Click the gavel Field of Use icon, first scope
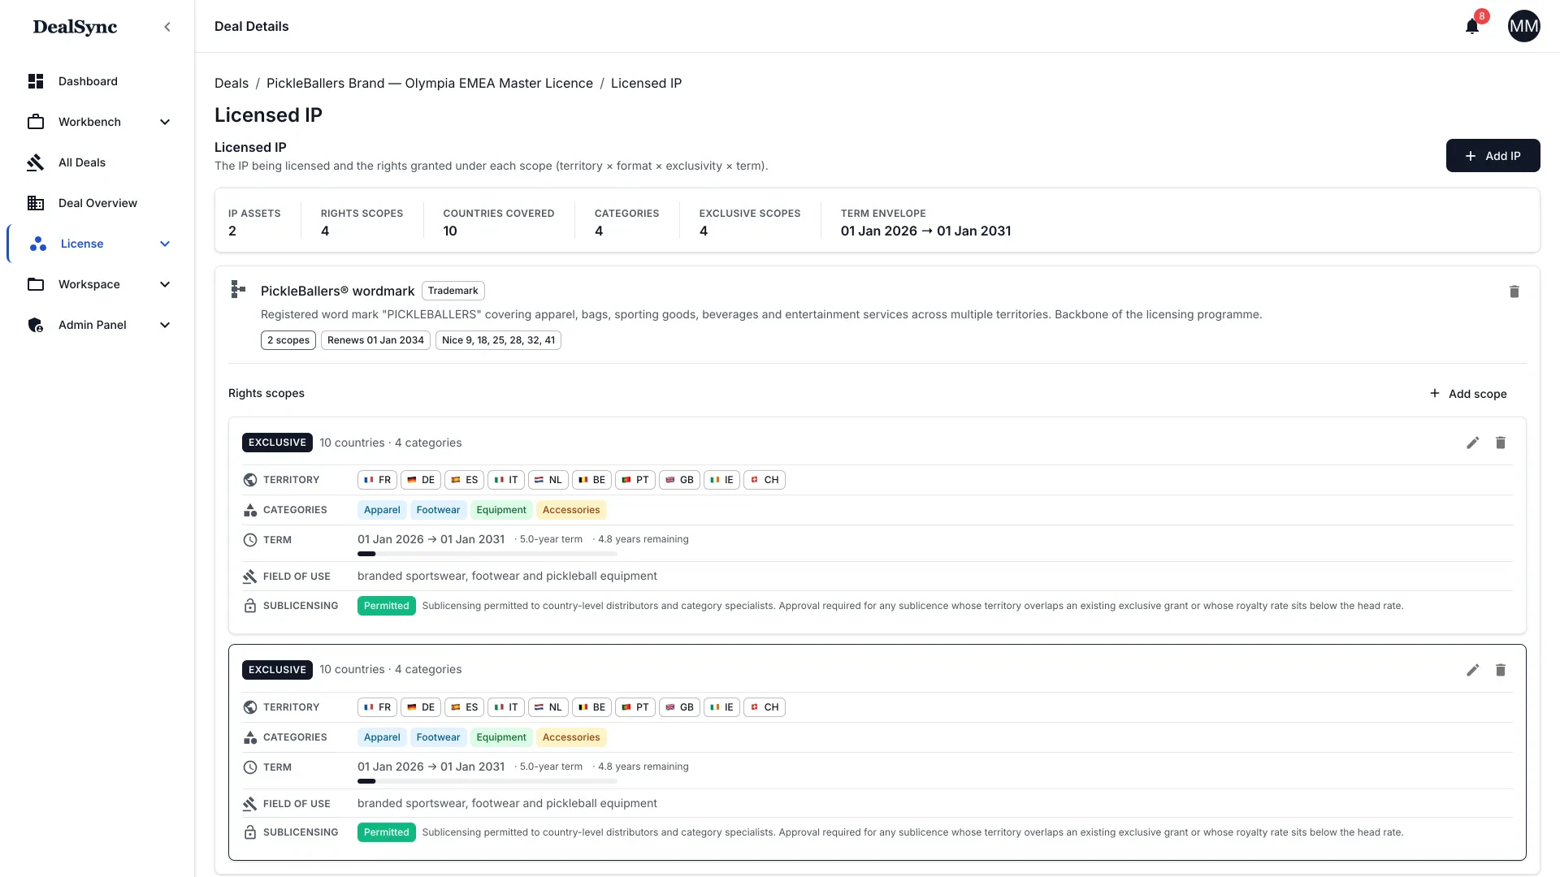This screenshot has height=877, width=1560. [x=250, y=577]
